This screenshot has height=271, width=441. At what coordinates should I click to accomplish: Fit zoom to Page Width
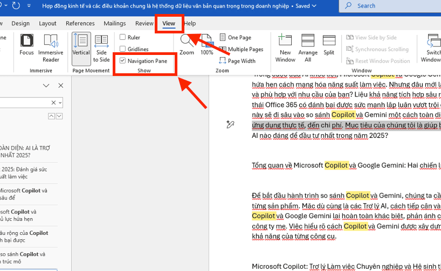pyautogui.click(x=237, y=61)
